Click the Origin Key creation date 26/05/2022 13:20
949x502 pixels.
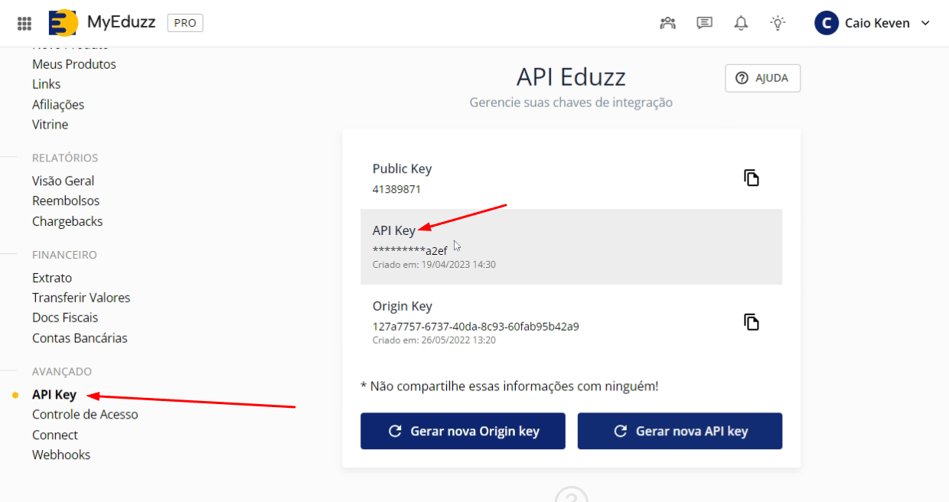tap(434, 340)
